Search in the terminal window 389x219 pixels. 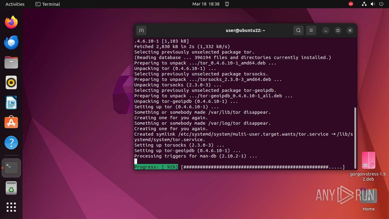pos(298,30)
